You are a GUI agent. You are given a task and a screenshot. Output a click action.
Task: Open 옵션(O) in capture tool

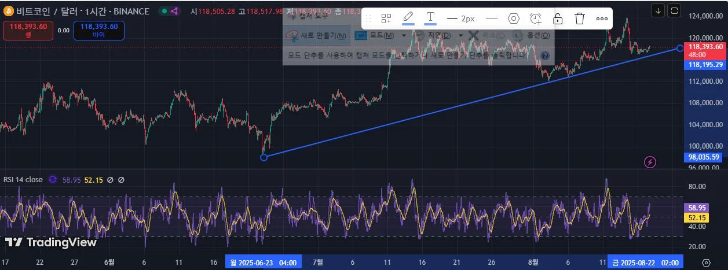tap(532, 36)
